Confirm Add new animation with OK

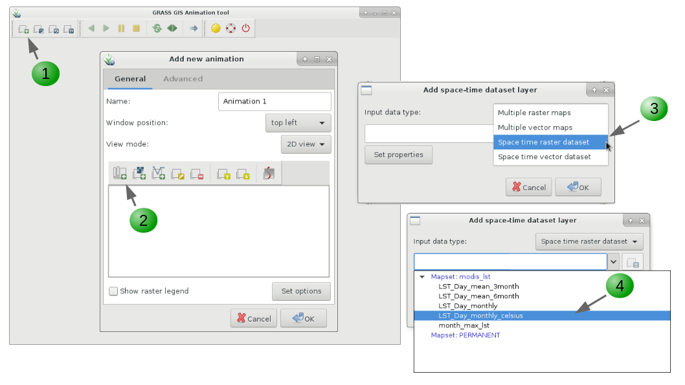(x=304, y=318)
